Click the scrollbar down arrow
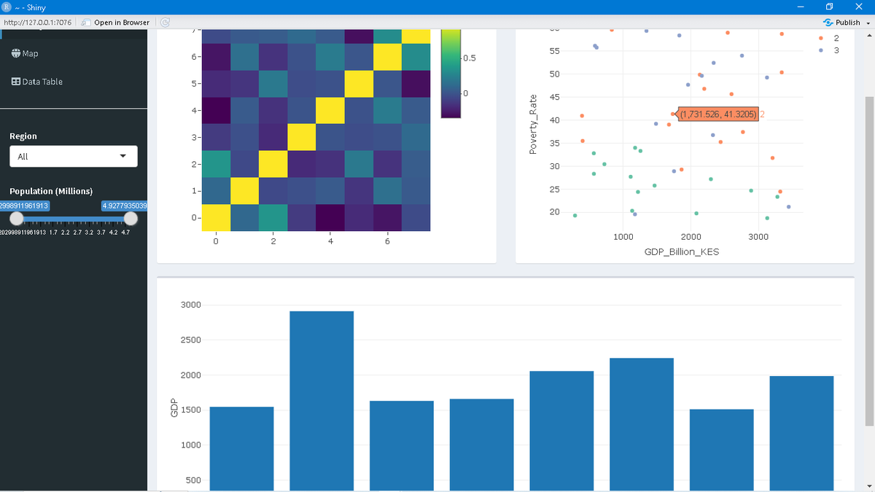This screenshot has width=875, height=492. (x=868, y=487)
